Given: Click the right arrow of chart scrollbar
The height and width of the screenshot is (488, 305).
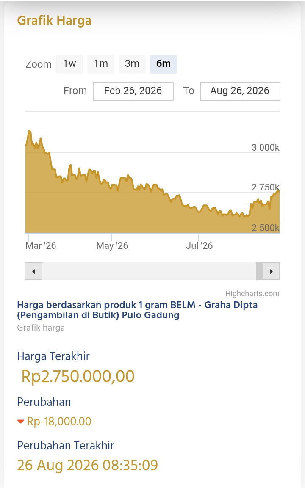Looking at the screenshot, I should coord(271,271).
